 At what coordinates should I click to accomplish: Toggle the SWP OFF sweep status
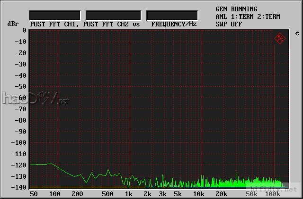(x=228, y=24)
